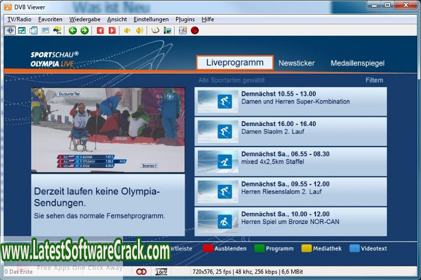Click the channel list pages icon
Image resolution: width=421 pixels, height=280 pixels.
click(33, 30)
